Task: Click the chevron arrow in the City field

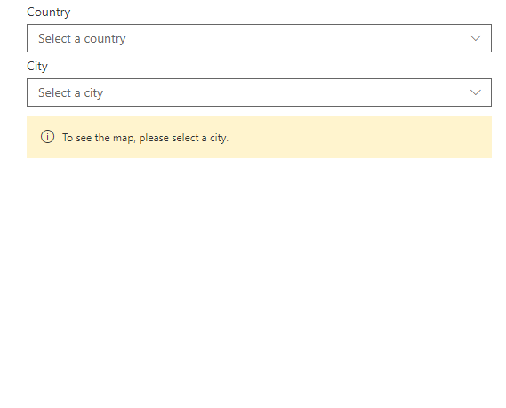Action: pos(476,92)
